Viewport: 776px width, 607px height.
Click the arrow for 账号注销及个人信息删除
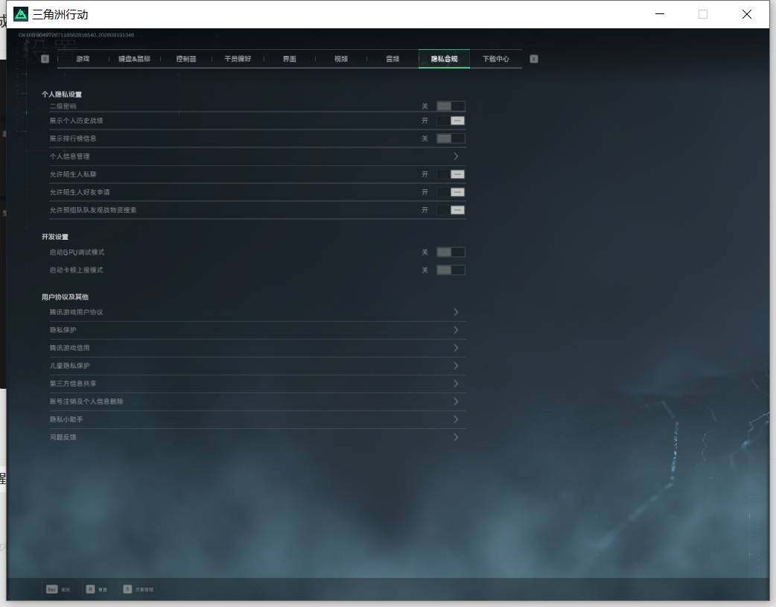456,401
